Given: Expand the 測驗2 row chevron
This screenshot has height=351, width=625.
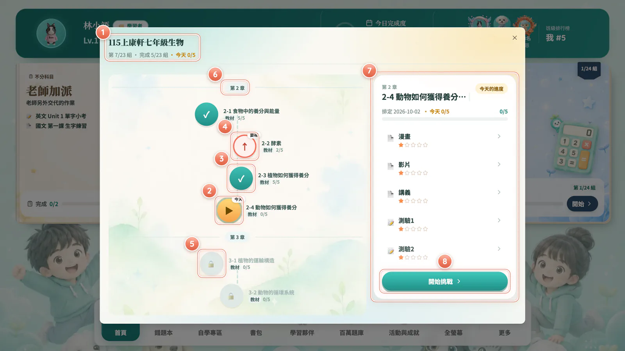Looking at the screenshot, I should tap(499, 249).
